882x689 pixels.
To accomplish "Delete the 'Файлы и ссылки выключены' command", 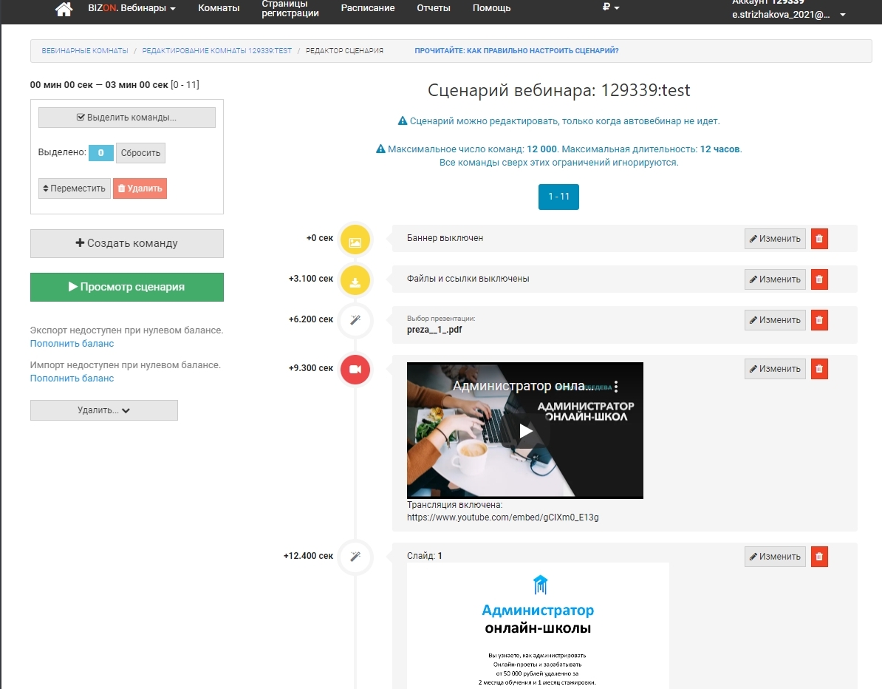I will [x=819, y=279].
